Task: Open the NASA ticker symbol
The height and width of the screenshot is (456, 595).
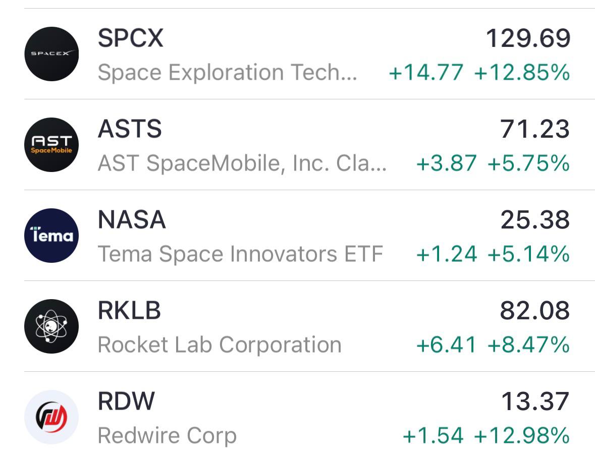Action: (132, 219)
